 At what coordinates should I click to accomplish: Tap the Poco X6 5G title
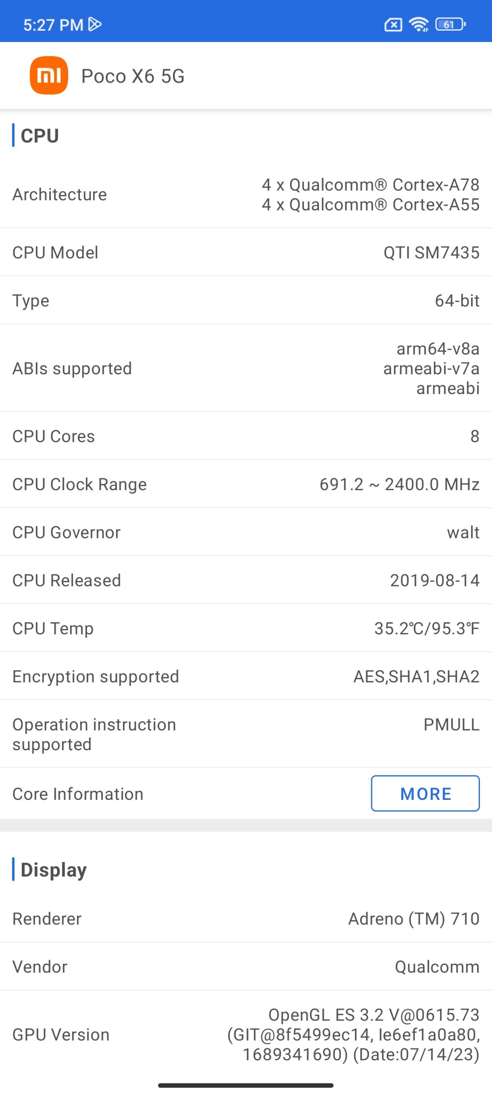[133, 76]
